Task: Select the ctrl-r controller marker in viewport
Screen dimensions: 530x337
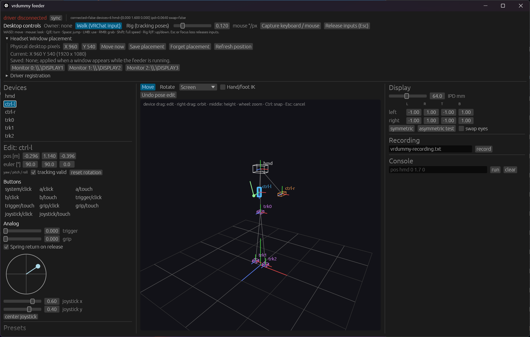Action: tap(282, 194)
